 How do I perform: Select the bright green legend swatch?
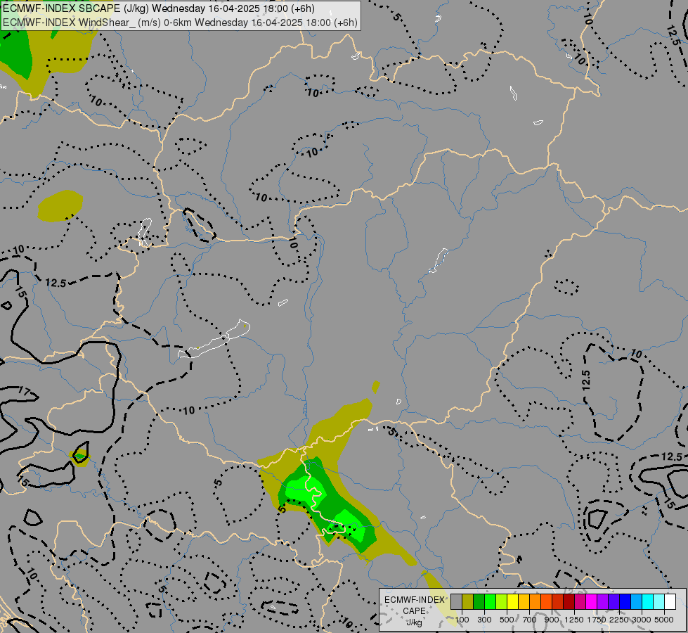tap(490, 602)
